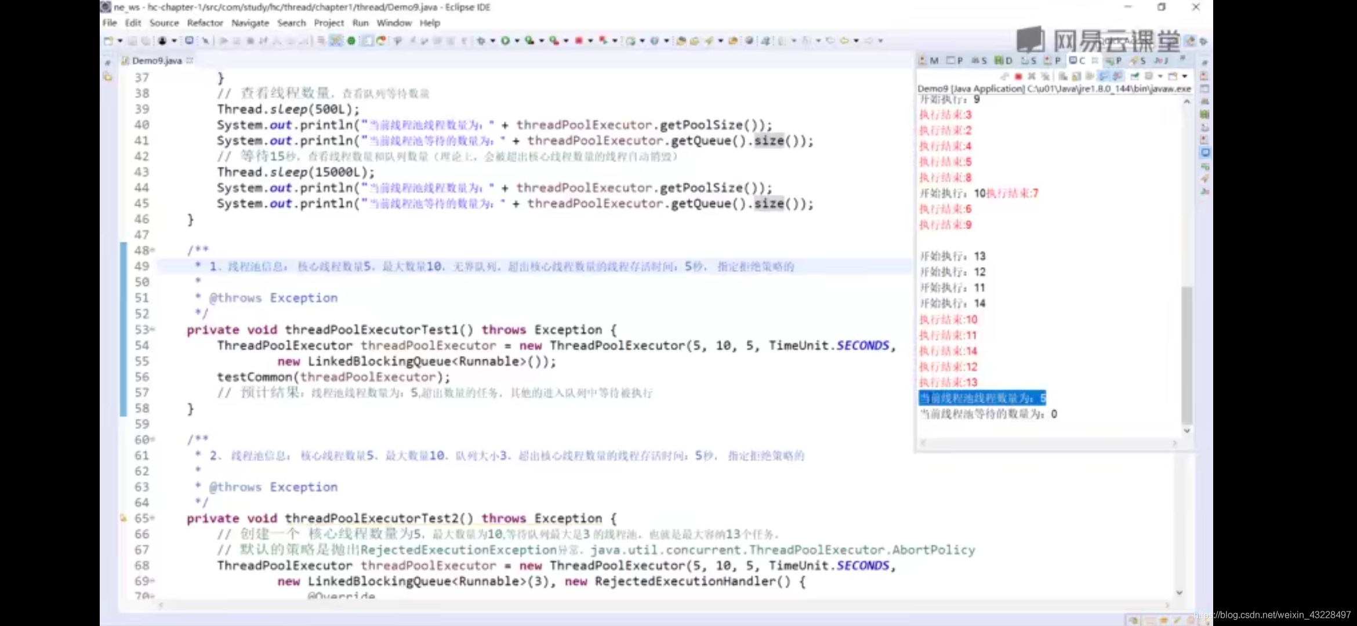The width and height of the screenshot is (1357, 626).
Task: Switch to the M view tab
Action: click(929, 60)
